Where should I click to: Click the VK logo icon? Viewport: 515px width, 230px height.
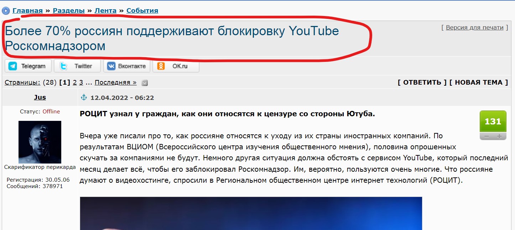tap(111, 66)
